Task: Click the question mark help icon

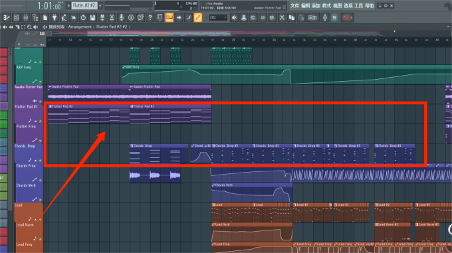Action: 150,17
